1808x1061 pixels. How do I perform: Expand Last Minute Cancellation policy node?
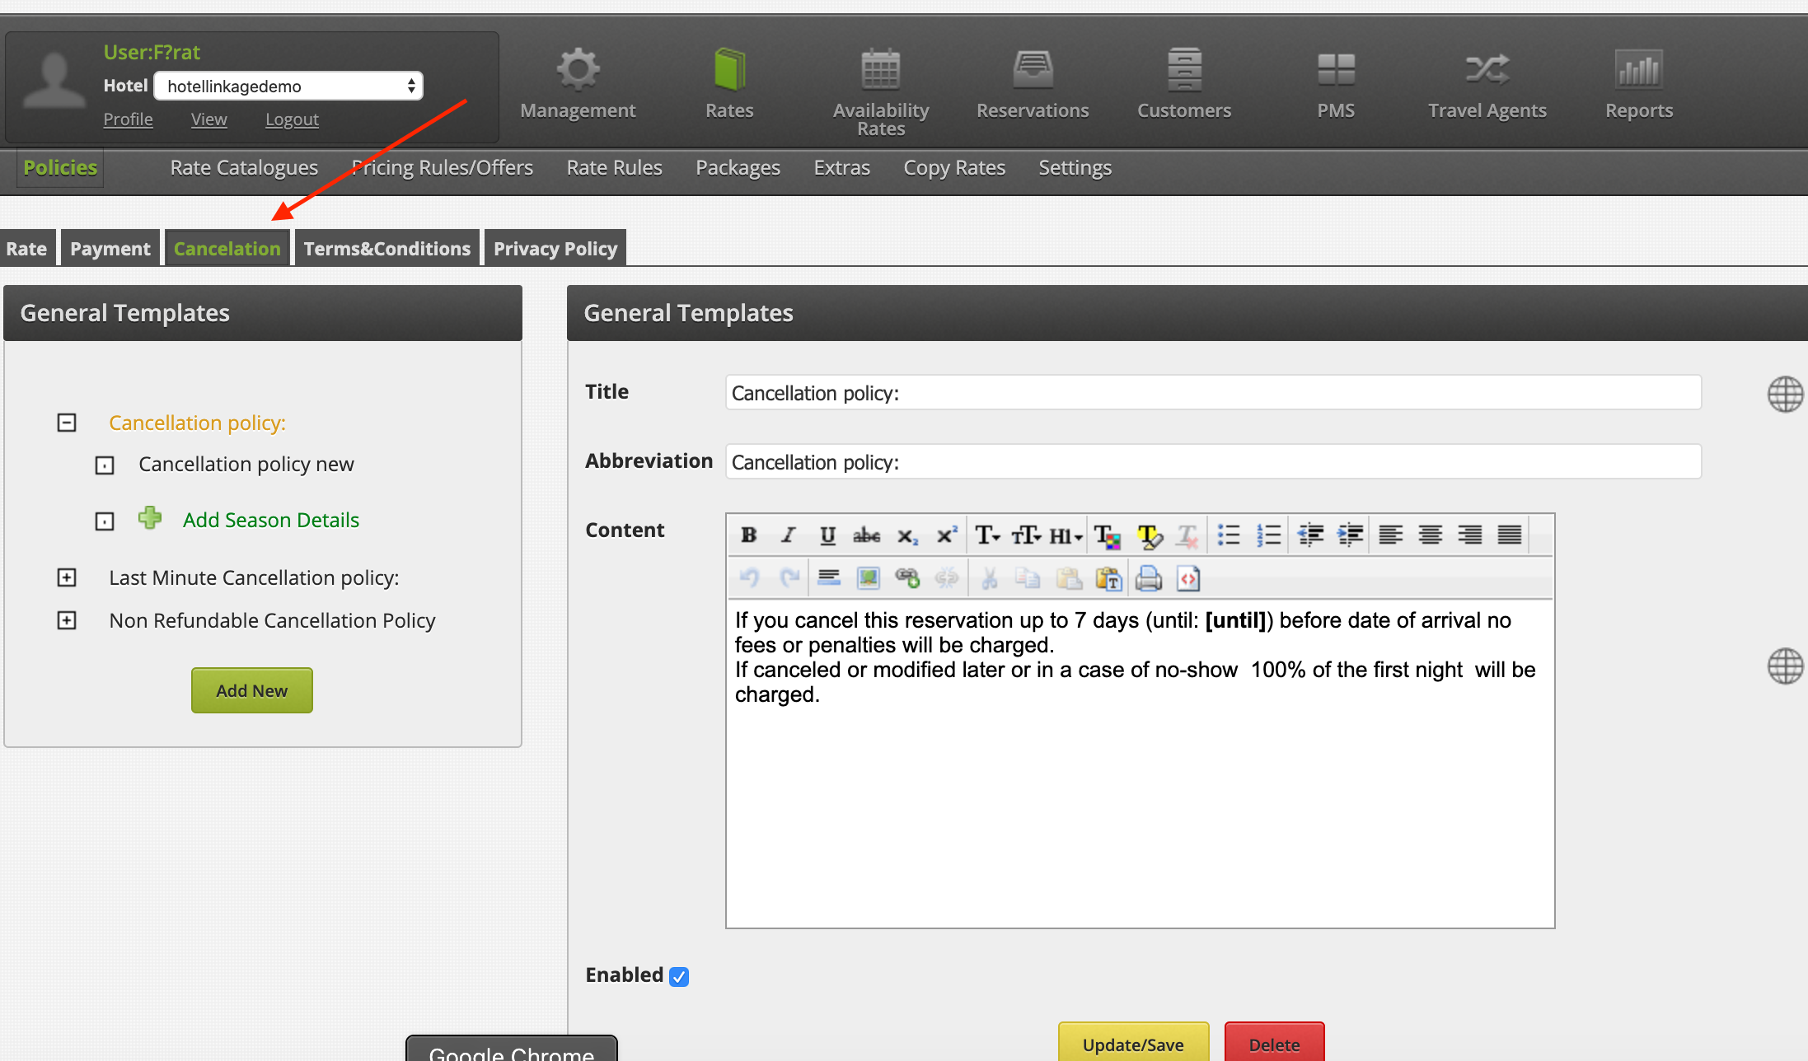click(x=67, y=577)
